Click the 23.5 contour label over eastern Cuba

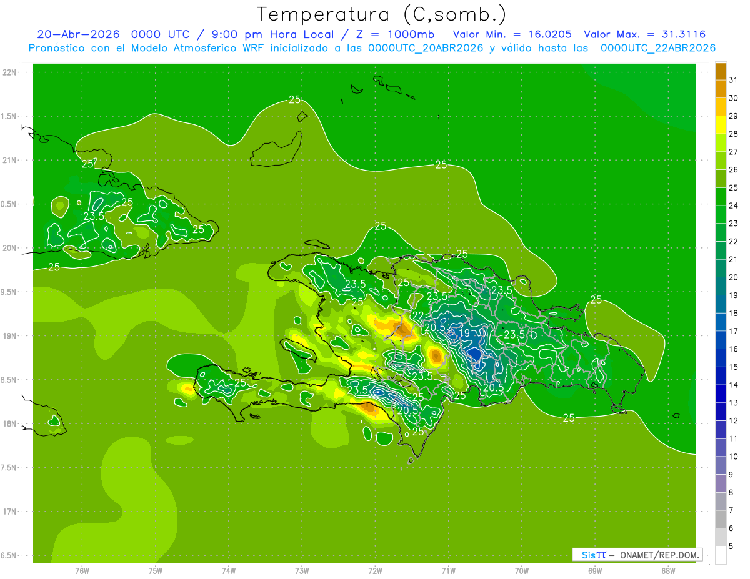click(x=93, y=216)
